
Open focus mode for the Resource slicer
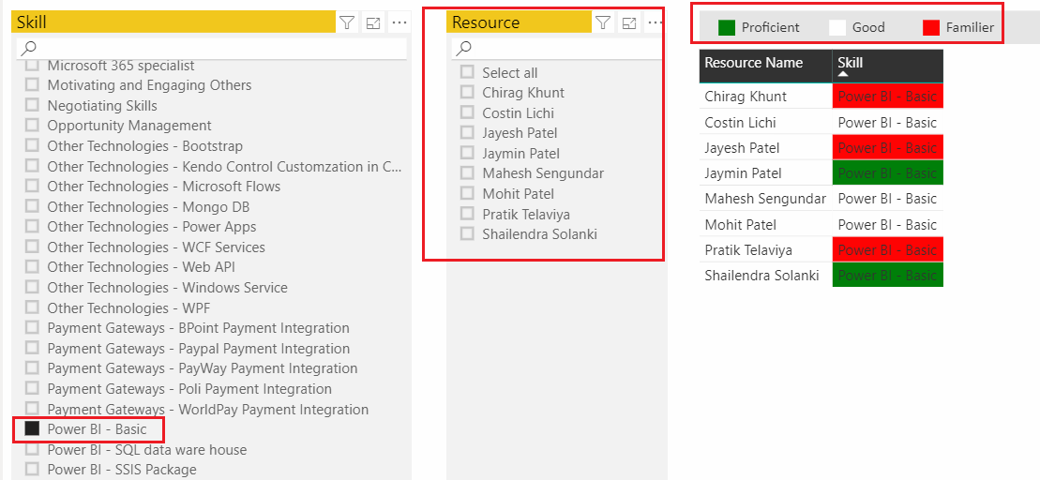(628, 23)
